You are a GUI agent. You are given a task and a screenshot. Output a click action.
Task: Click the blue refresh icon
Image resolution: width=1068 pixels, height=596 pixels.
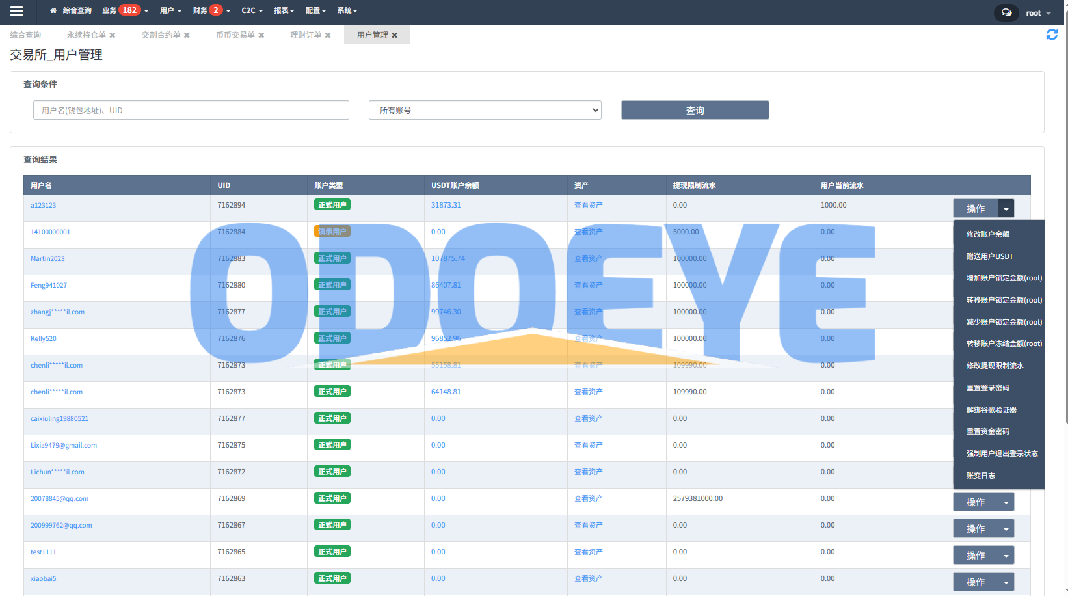[x=1051, y=34]
